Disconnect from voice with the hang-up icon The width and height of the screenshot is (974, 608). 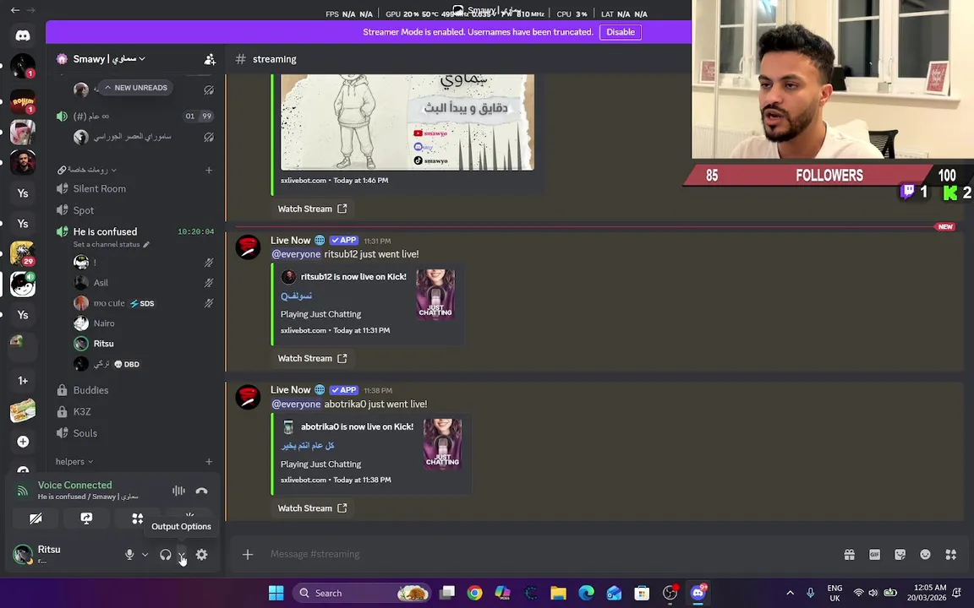click(201, 491)
